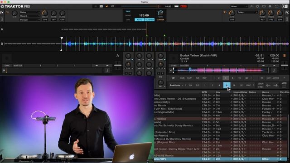The width and height of the screenshot is (290, 163).
Task: Click the search magnifier icon in header
Action: 251,6
